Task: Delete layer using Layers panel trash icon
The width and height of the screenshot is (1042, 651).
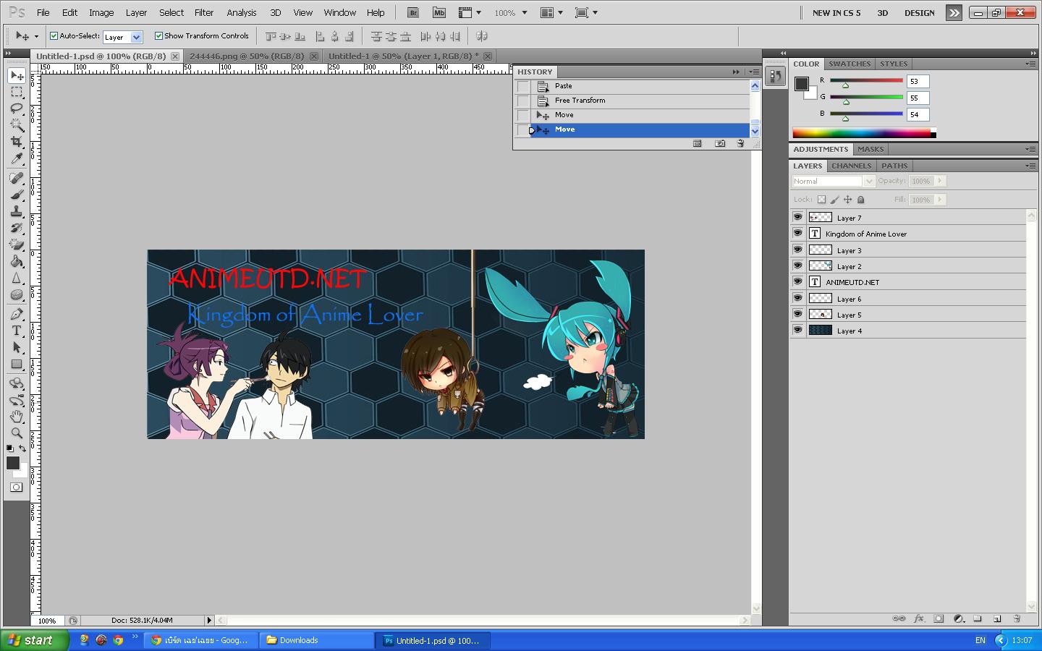Action: tap(1017, 618)
